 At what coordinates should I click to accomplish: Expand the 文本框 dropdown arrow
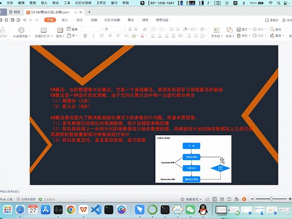tap(222, 36)
